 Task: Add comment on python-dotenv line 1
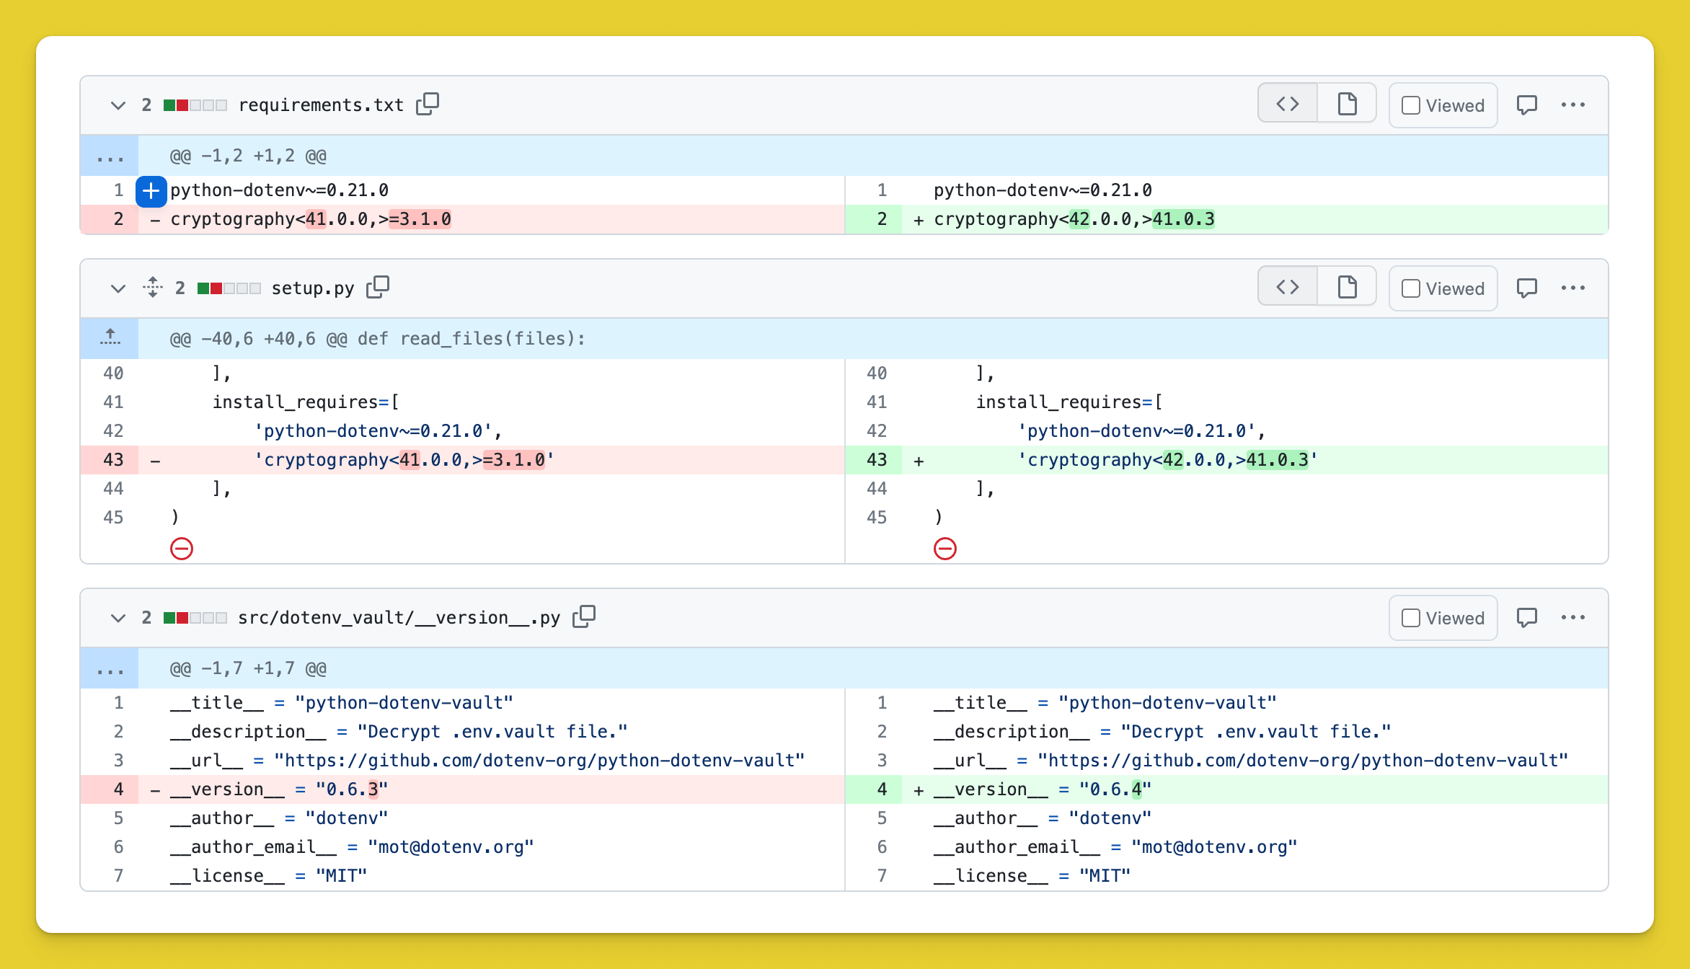[x=151, y=191]
